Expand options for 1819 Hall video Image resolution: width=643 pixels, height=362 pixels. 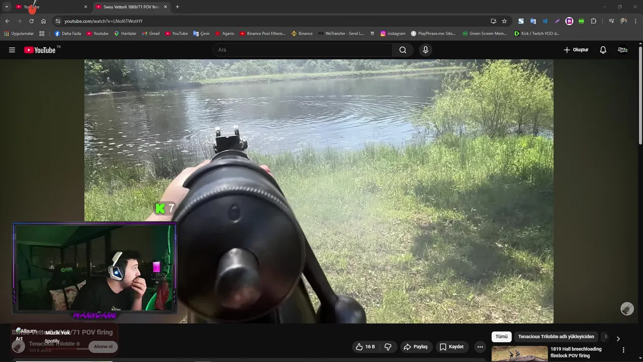[623, 350]
